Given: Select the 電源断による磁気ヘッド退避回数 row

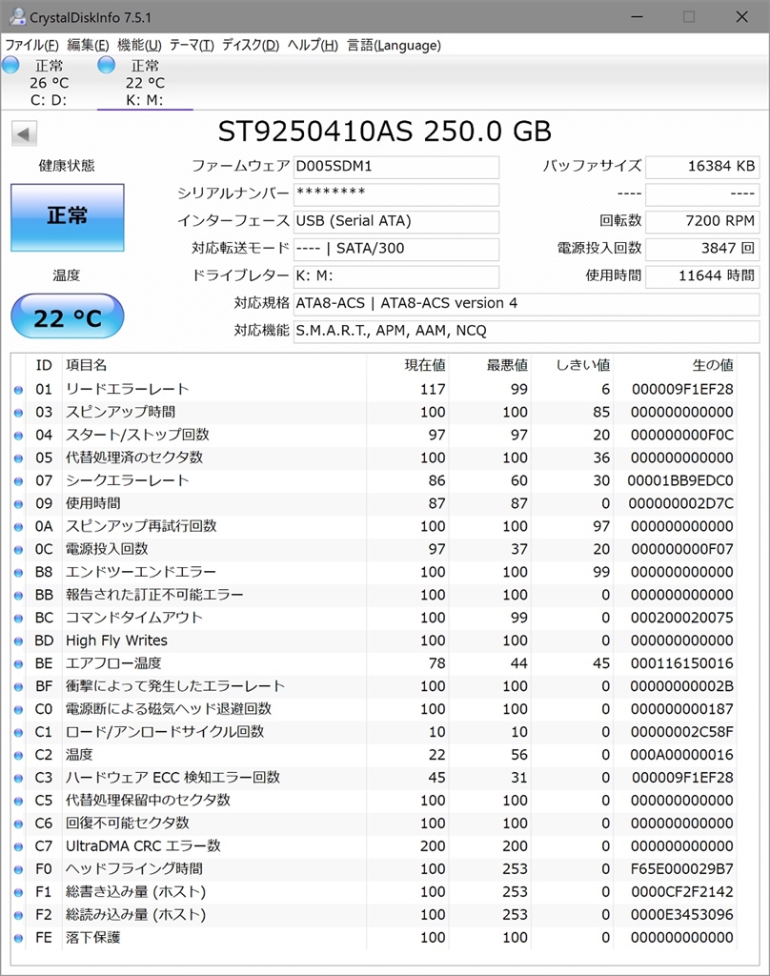Looking at the screenshot, I should tap(375, 709).
